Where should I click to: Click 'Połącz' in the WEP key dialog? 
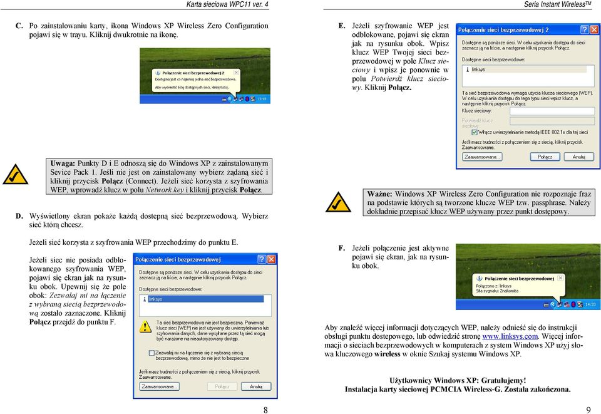(545, 157)
